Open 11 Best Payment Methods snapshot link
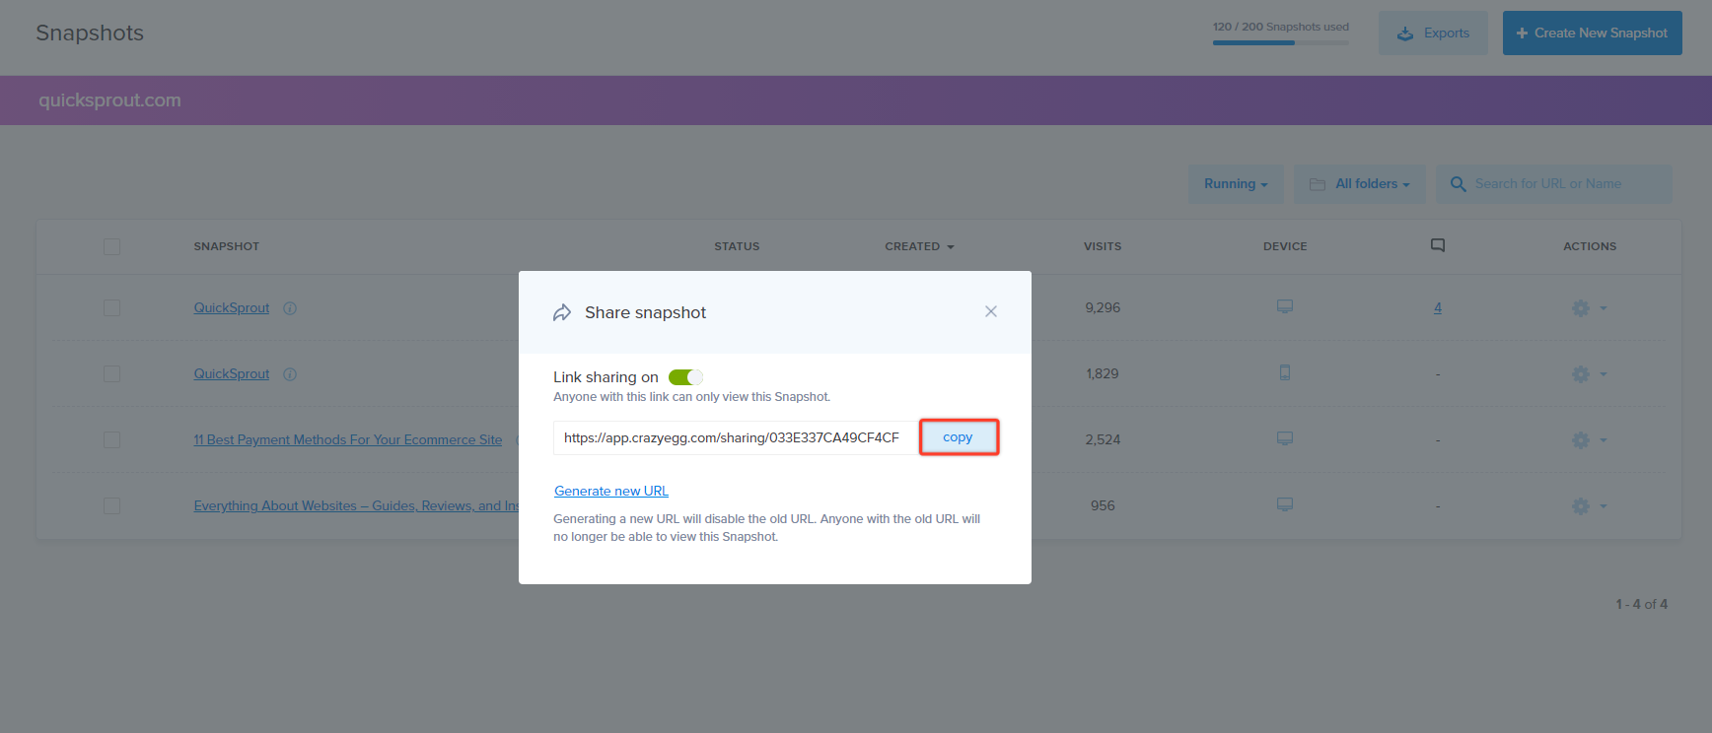The height and width of the screenshot is (733, 1712). (348, 440)
